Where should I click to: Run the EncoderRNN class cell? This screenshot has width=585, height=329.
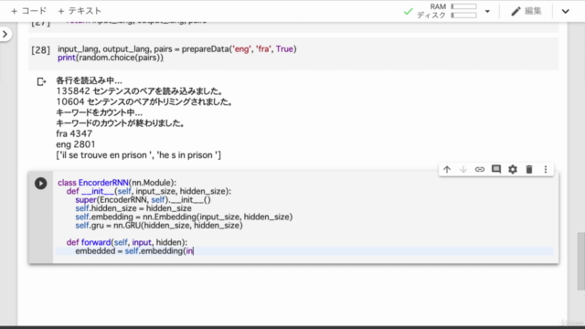click(40, 183)
